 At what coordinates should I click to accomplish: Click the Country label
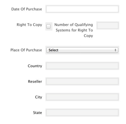tap(35, 66)
